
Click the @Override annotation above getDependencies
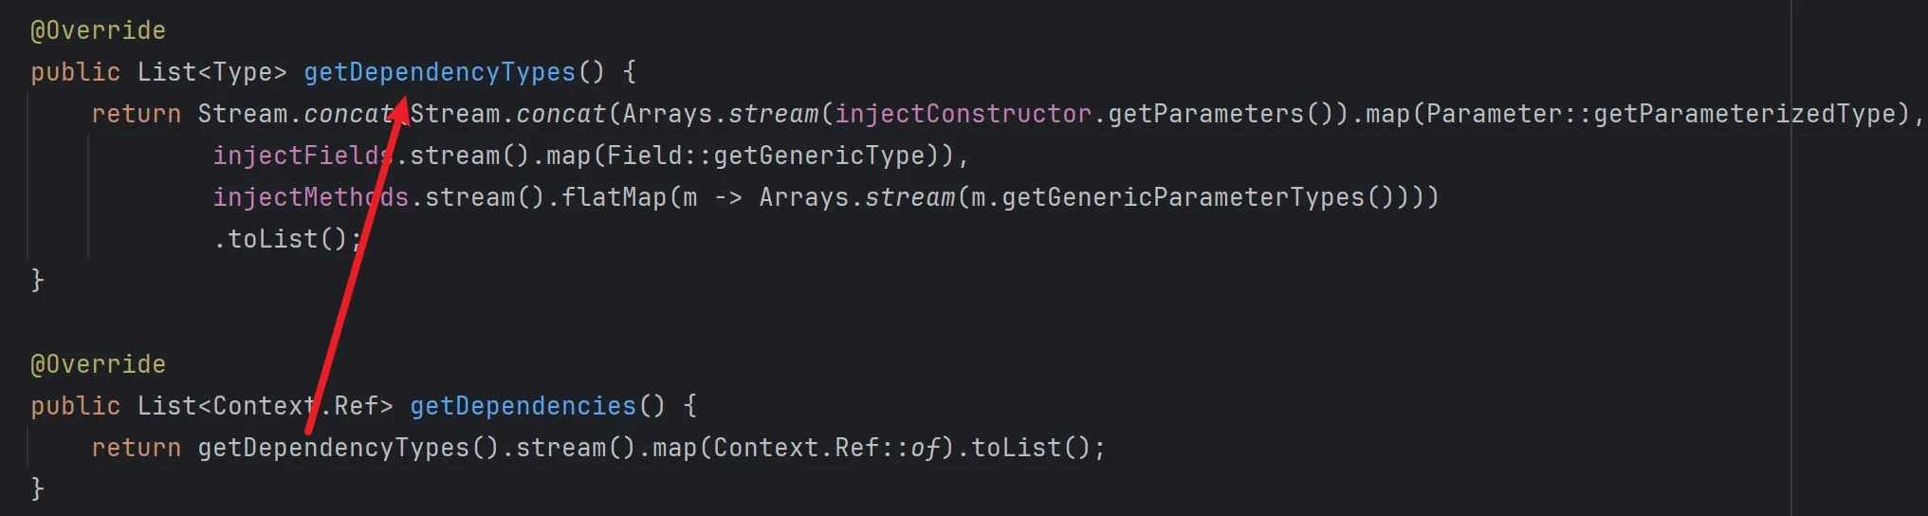point(98,364)
